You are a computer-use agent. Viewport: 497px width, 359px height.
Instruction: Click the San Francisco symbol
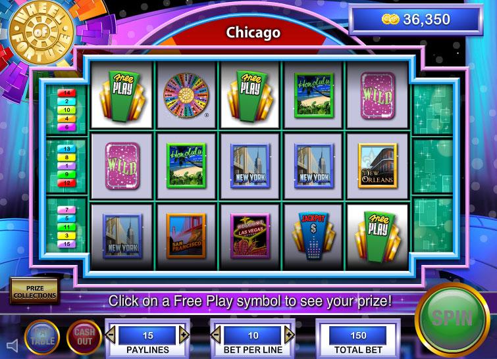186,236
